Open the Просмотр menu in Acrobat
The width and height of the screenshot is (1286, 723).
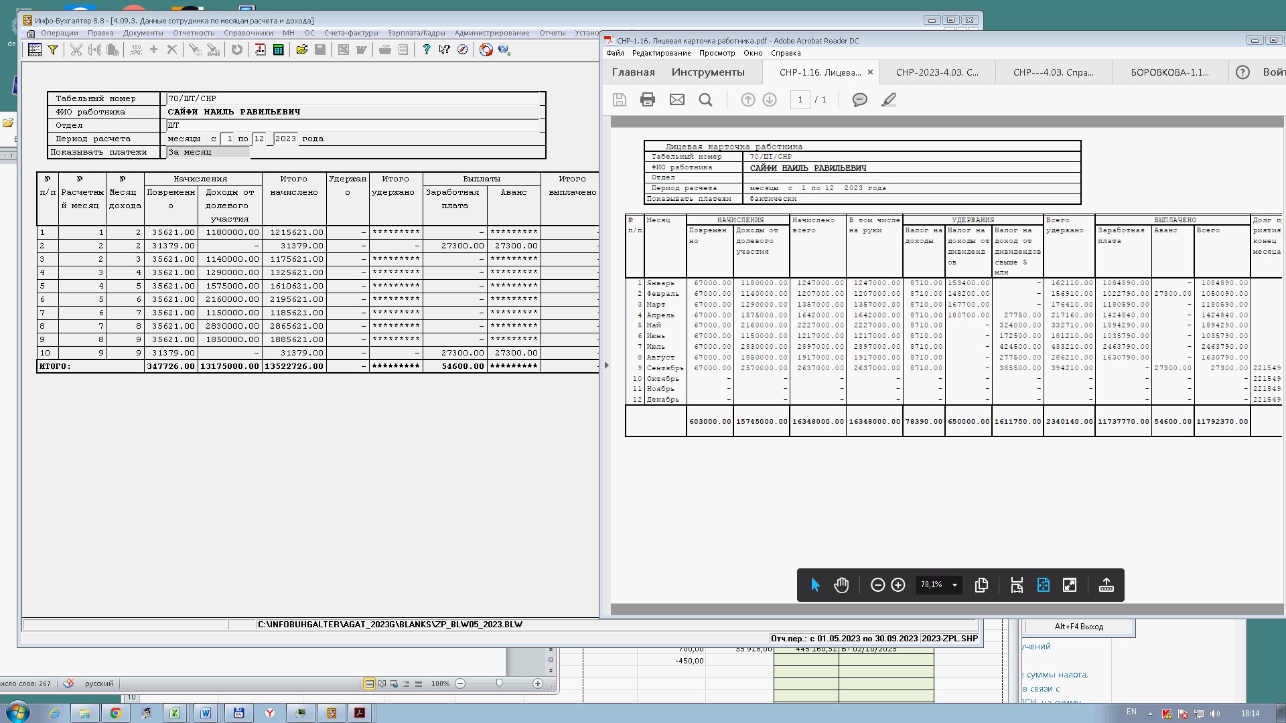(x=717, y=53)
